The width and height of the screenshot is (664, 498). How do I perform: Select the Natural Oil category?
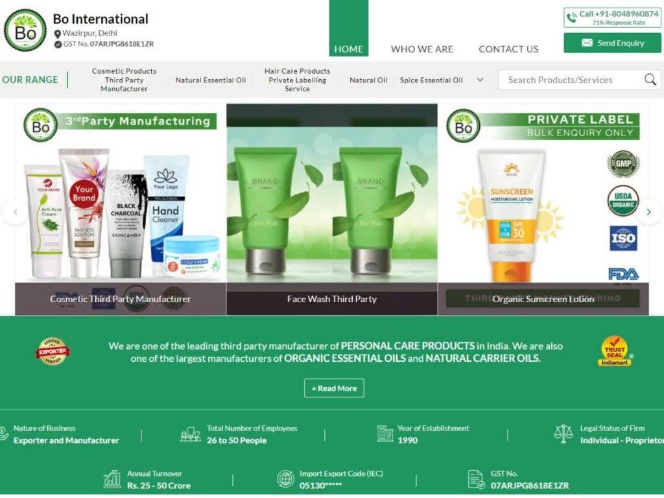(368, 80)
